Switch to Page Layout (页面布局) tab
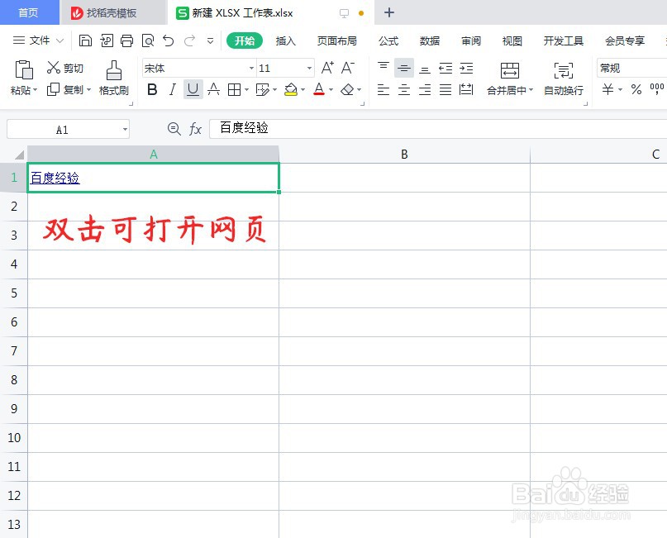The image size is (667, 538). click(x=337, y=40)
